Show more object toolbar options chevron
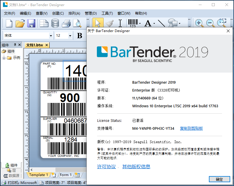The width and height of the screenshot is (234, 186). click(189, 20)
